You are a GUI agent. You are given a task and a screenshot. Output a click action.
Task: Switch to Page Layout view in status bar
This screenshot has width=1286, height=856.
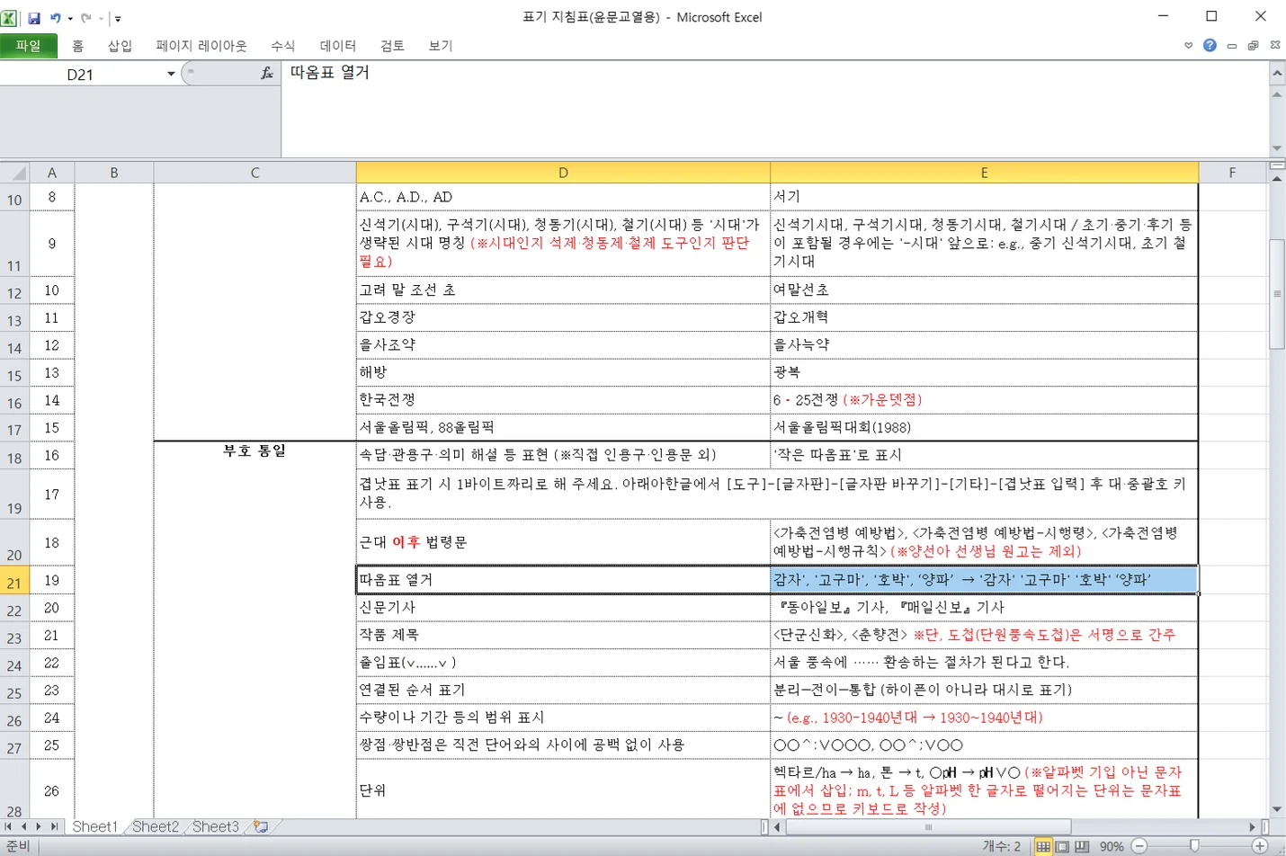1062,846
